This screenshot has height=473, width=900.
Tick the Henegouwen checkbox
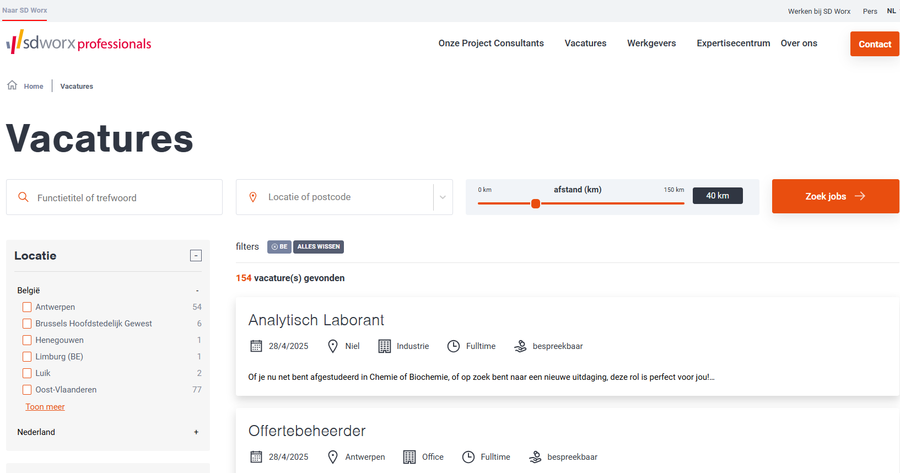(x=27, y=340)
